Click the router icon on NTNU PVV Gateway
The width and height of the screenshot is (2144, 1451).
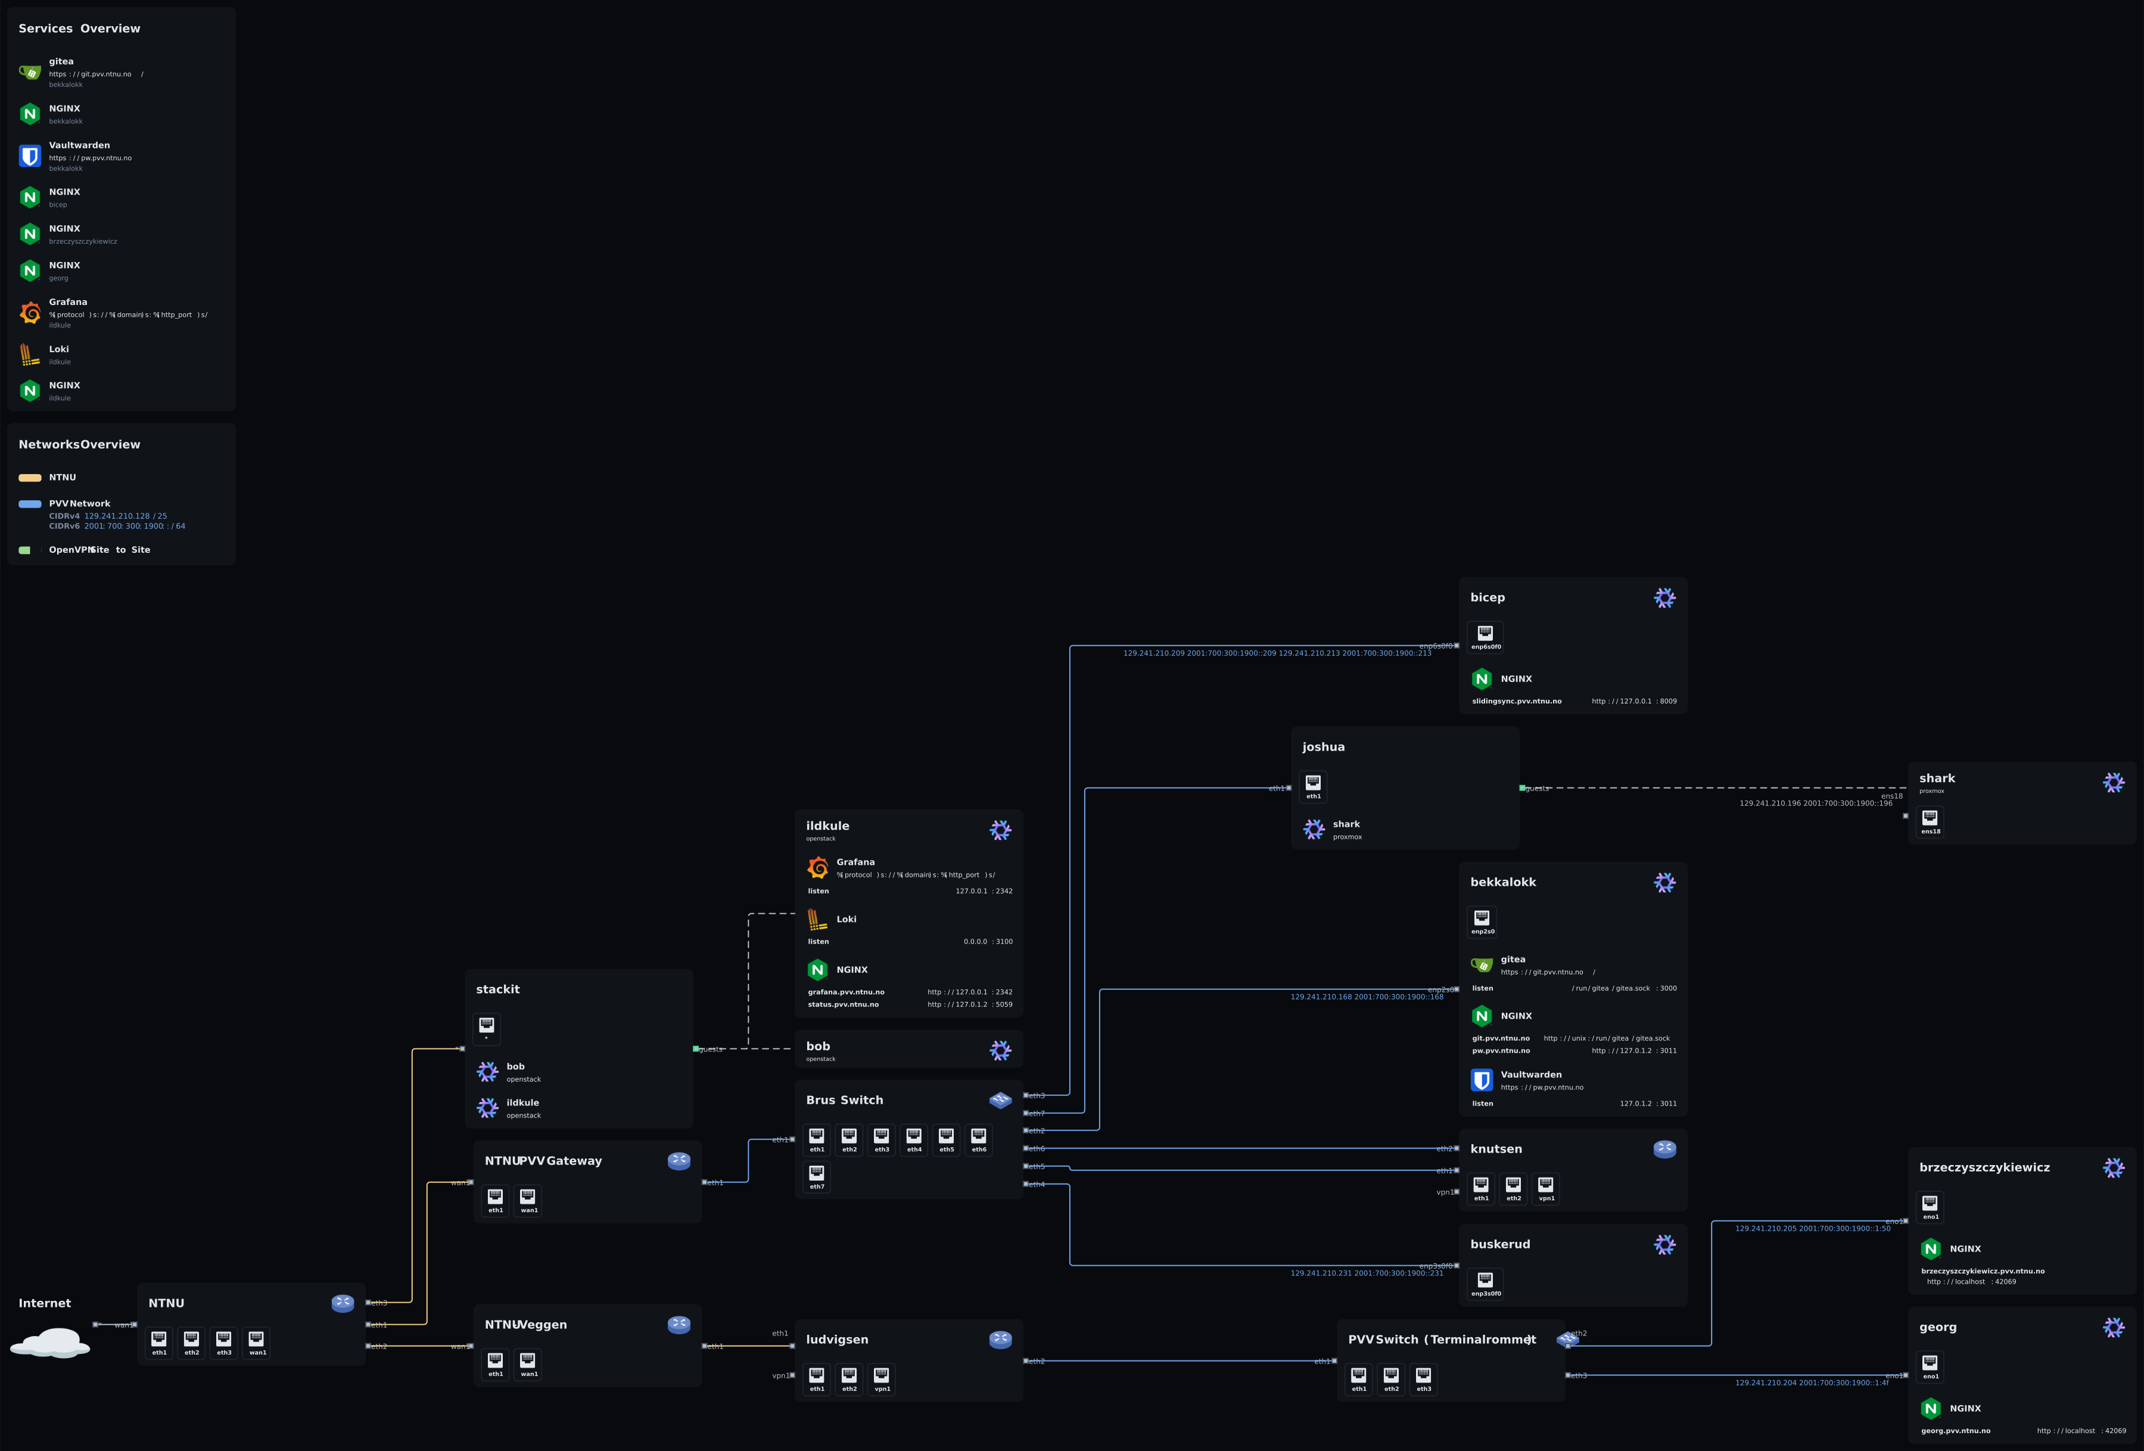click(x=679, y=1160)
